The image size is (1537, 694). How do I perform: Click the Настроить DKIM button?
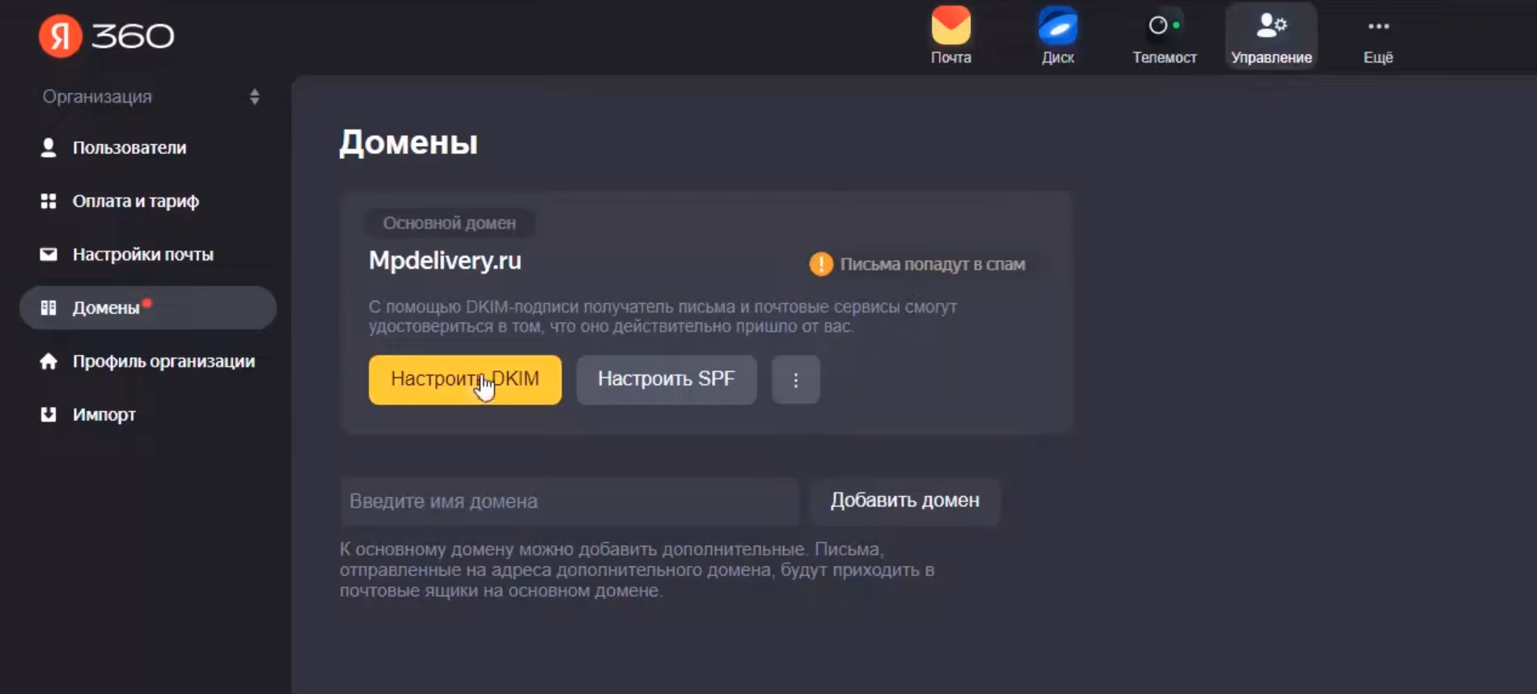[465, 379]
